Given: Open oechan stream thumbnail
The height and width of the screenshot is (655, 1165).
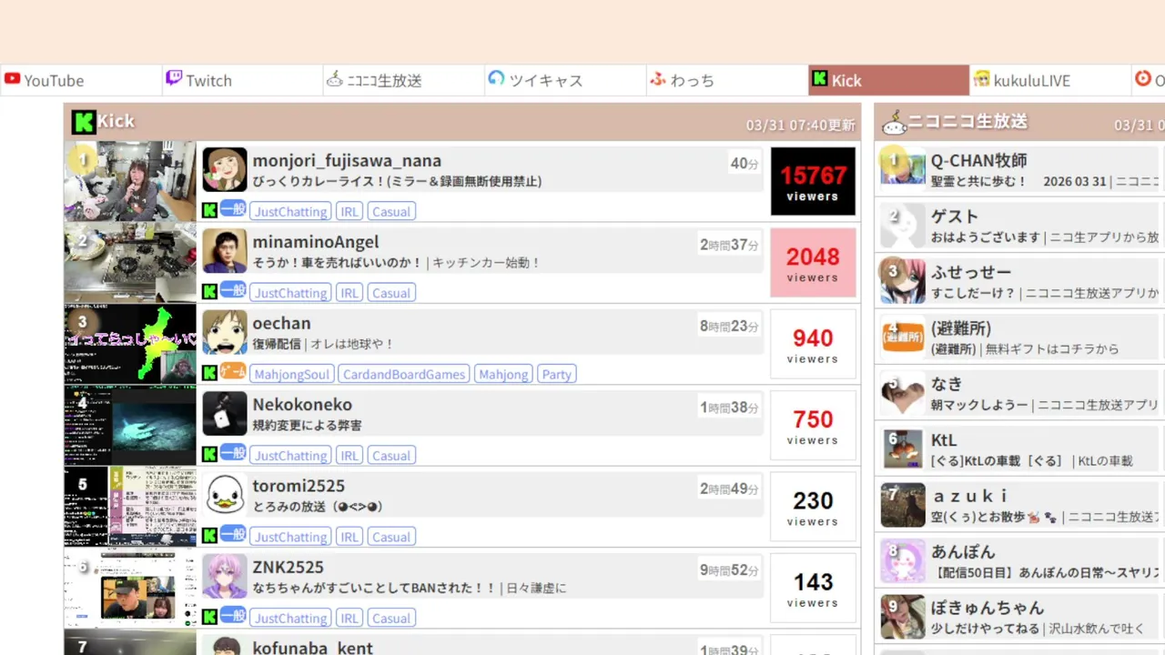Looking at the screenshot, I should tap(130, 344).
